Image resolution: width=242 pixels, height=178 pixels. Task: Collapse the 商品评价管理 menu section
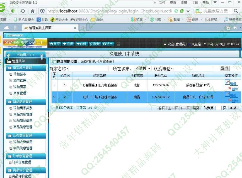pos(26,170)
